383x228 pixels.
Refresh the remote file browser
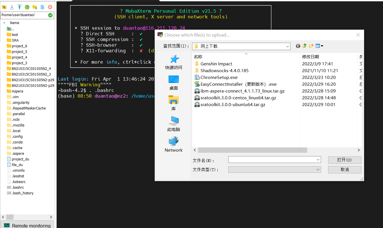pos(27,7)
